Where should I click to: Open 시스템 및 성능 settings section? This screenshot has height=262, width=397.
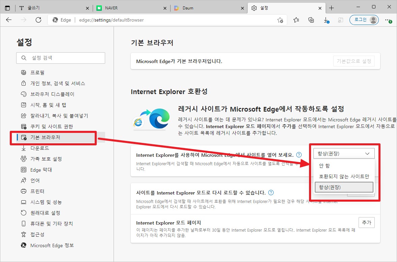pos(61,202)
